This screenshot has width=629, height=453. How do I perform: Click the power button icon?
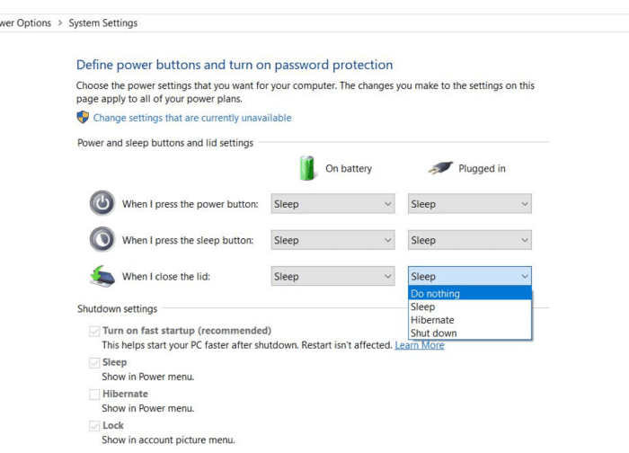click(x=102, y=203)
